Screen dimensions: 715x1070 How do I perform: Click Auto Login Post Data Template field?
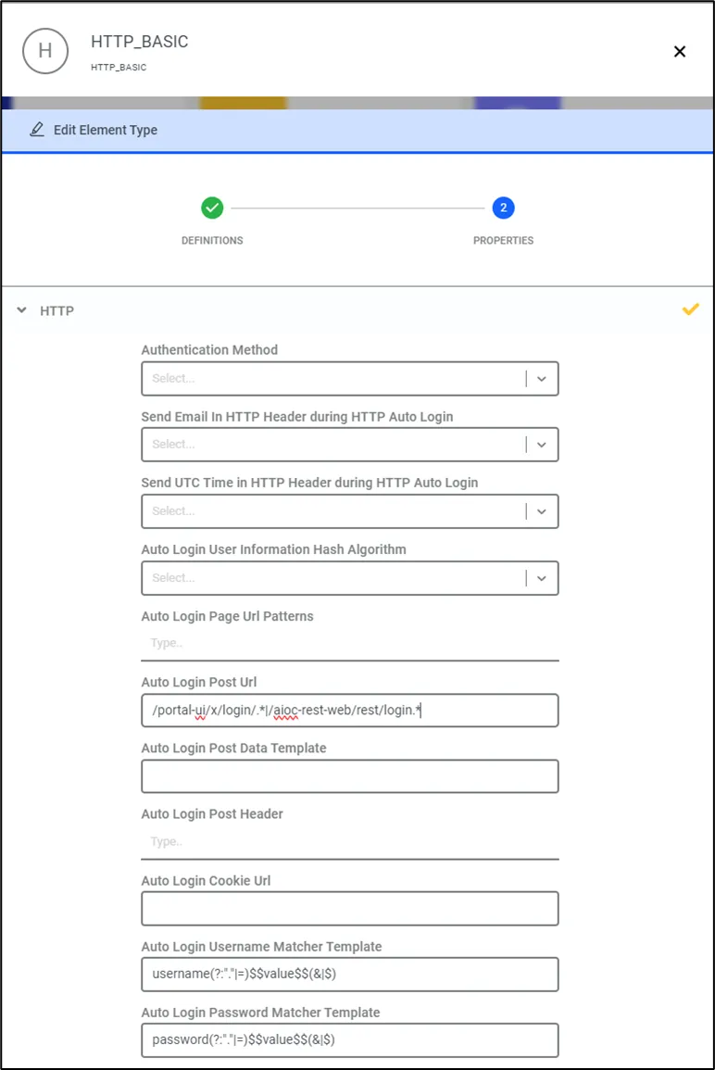pos(350,776)
